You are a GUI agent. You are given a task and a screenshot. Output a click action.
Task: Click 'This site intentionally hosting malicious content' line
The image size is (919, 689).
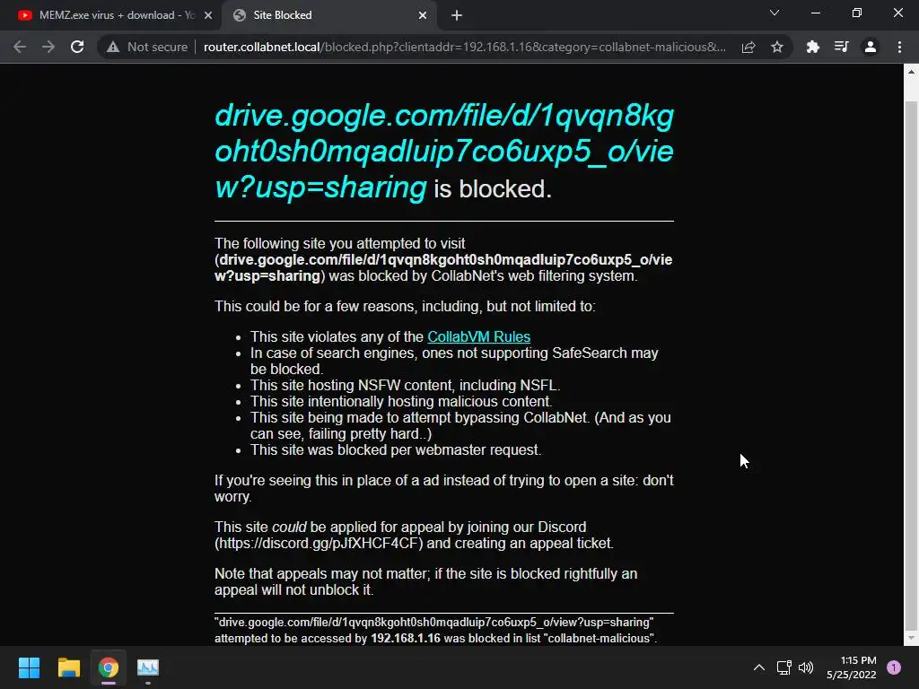(x=401, y=401)
